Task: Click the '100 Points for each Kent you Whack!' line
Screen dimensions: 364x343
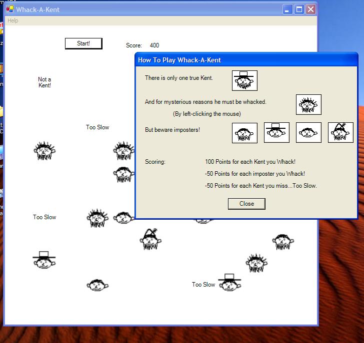Action: click(x=250, y=162)
